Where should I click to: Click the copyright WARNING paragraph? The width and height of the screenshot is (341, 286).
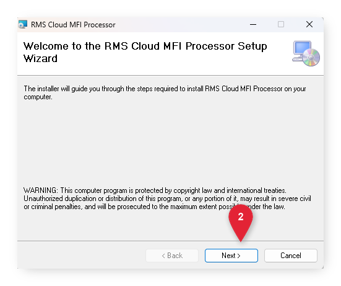[x=167, y=199]
